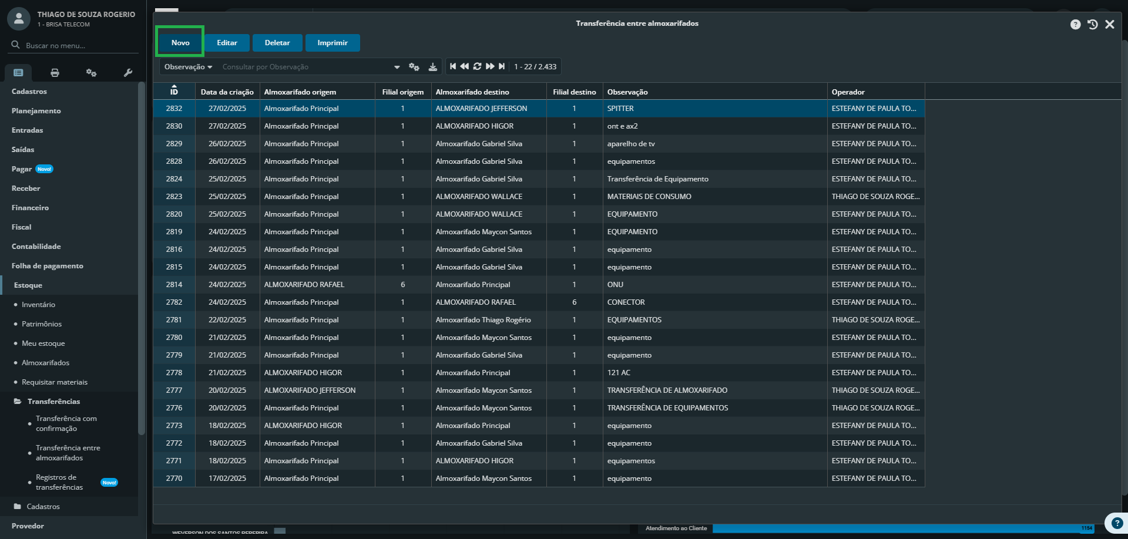Expand the search input suggestions arrow

click(397, 67)
